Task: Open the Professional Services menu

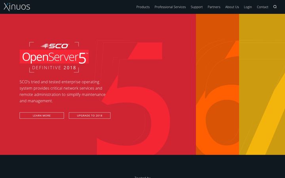Action: tap(170, 7)
